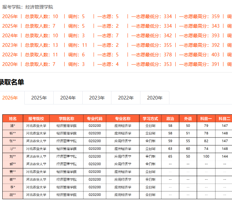Image resolution: width=232 pixels, height=200 pixels.
Task: Click the 2025年 label in the statistics list
Action: tap(10, 26)
